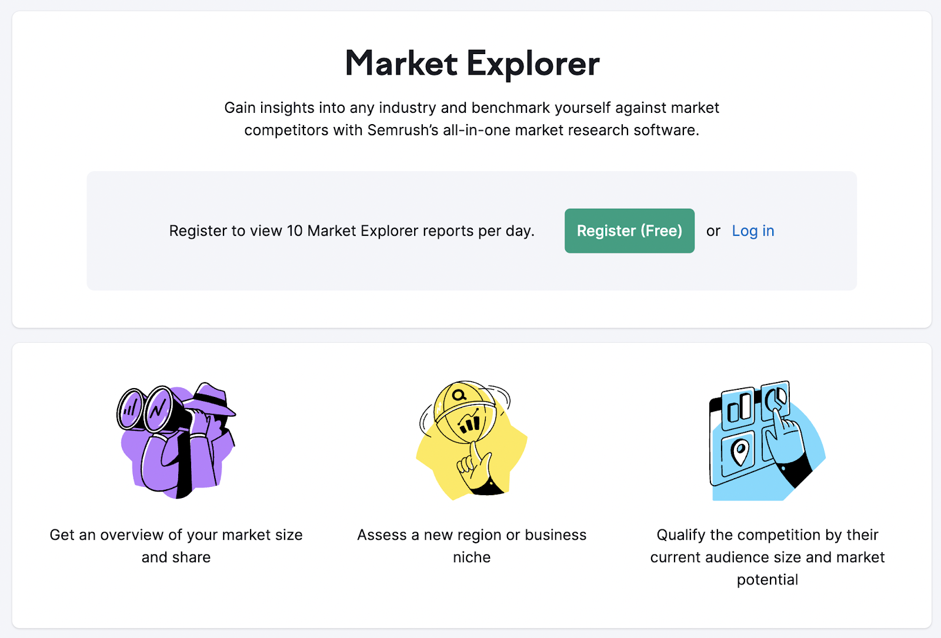Click the magnifying glass on the yellow globe
941x638 pixels.
pos(459,395)
